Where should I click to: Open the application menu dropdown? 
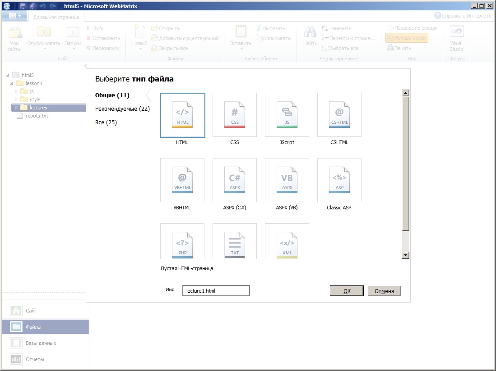pos(15,15)
